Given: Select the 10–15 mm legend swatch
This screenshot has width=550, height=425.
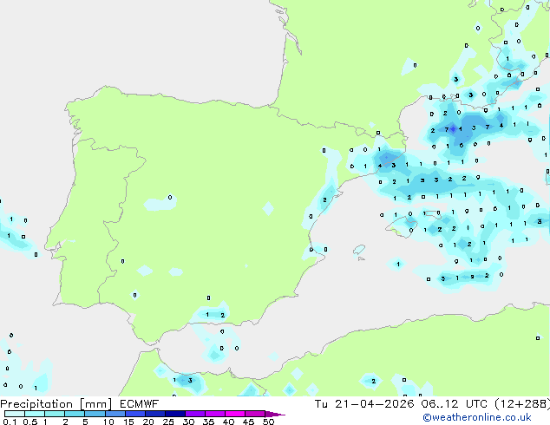Looking at the screenshot, I should (115, 414).
